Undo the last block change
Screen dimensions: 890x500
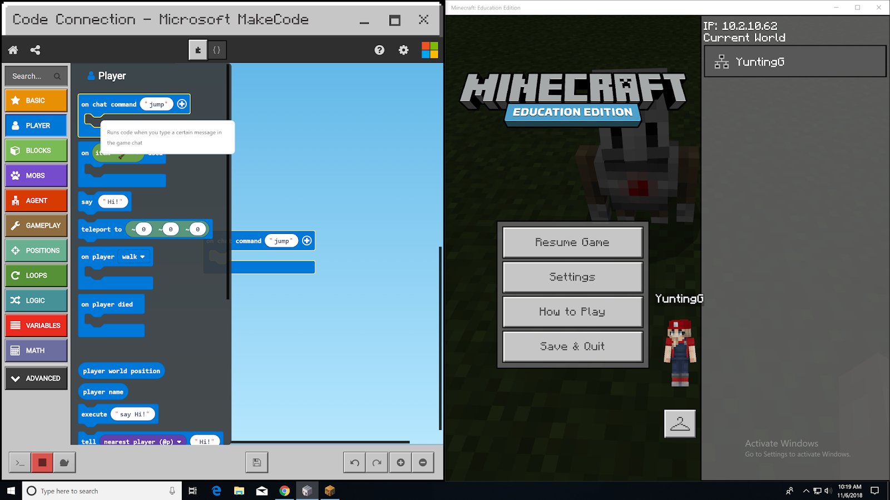[x=354, y=462]
